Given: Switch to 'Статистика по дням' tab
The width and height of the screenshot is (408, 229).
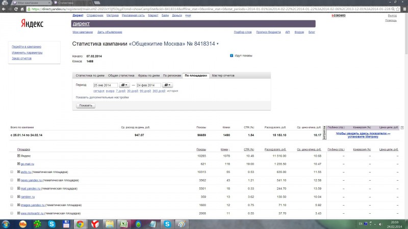Looking at the screenshot, I should [90, 75].
